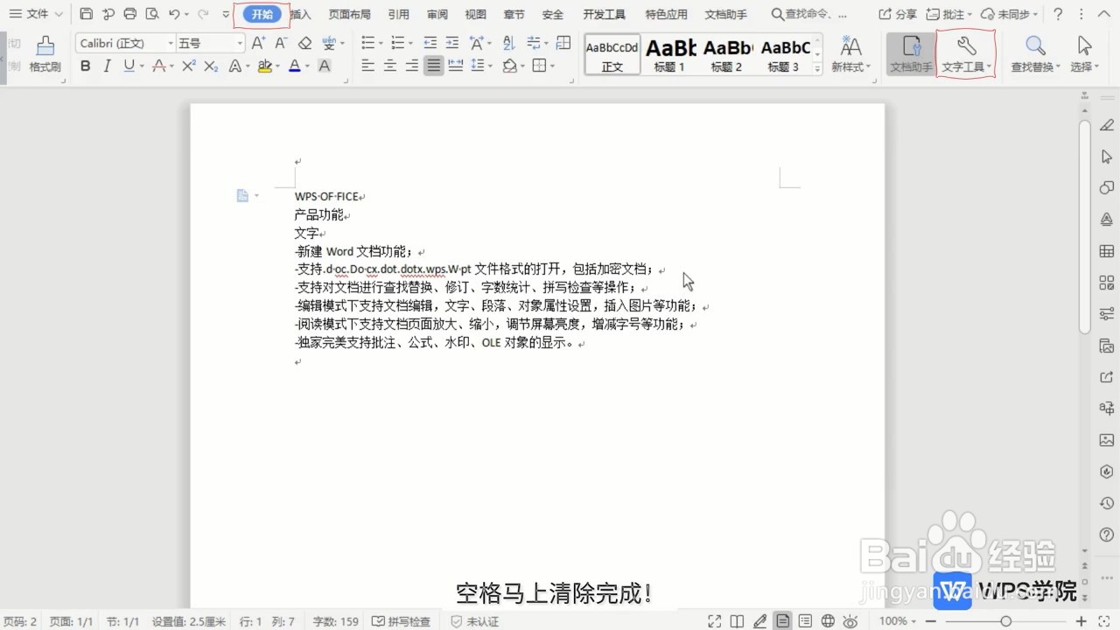Open the 文字工具 text tools button
Viewport: 1120px width, 630px height.
click(966, 54)
